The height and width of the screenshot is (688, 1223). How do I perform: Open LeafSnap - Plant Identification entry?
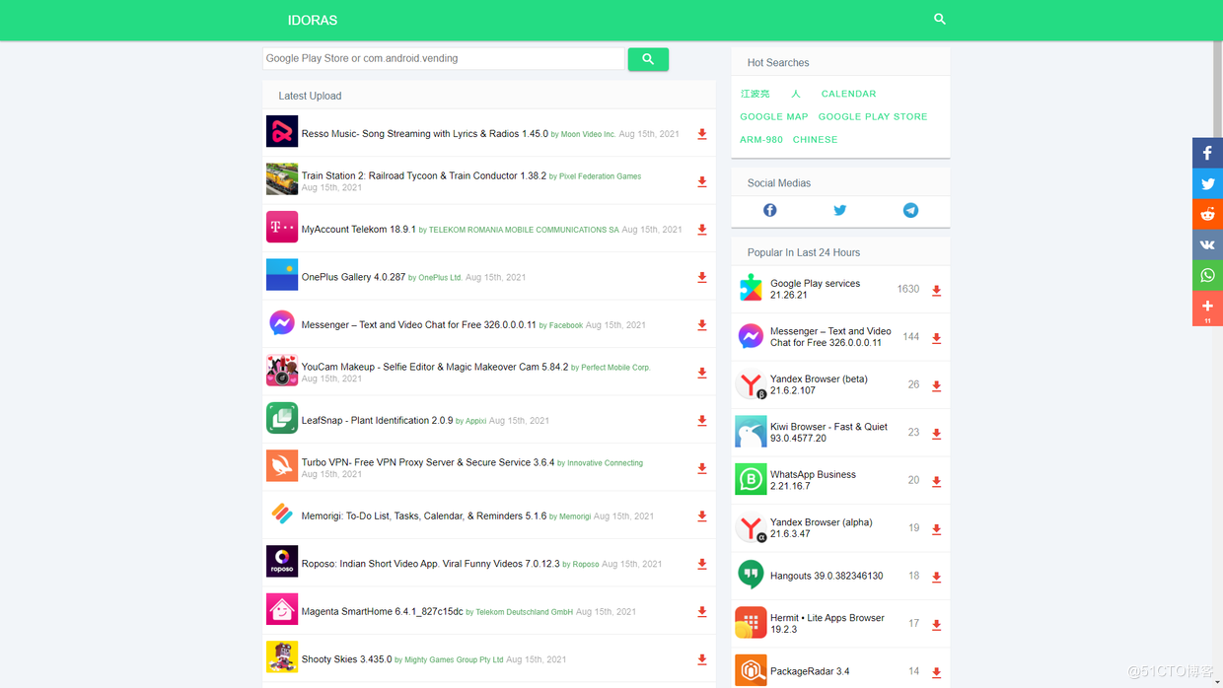tap(377, 420)
